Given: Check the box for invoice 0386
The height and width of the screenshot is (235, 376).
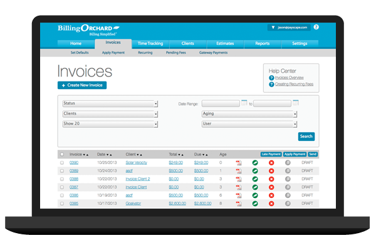Looking at the screenshot, I should (62, 196).
